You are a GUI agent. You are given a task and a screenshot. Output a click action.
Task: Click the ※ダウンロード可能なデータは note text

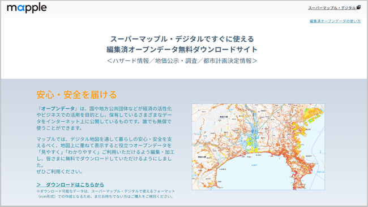pos(106,193)
